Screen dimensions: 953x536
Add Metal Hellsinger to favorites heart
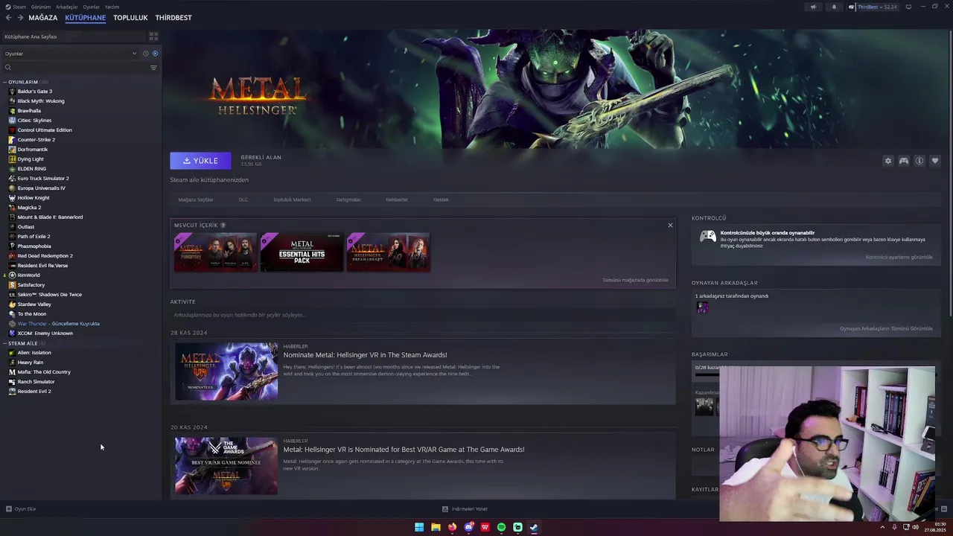[x=934, y=161]
